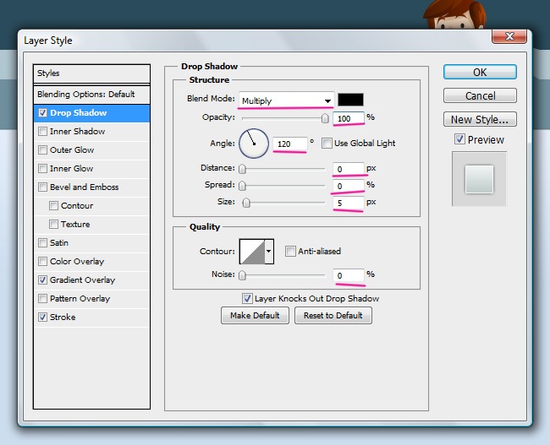Click the black shadow color swatch

click(350, 100)
